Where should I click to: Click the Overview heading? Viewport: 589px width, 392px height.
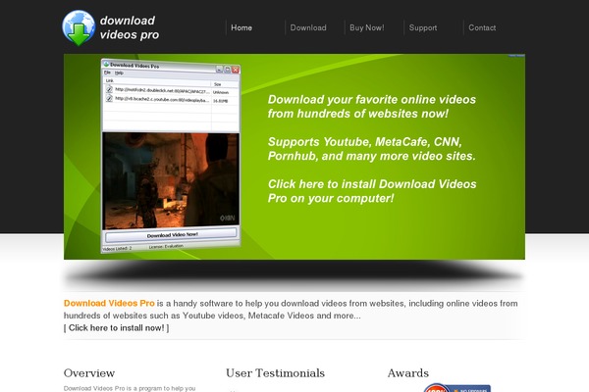[x=89, y=372]
